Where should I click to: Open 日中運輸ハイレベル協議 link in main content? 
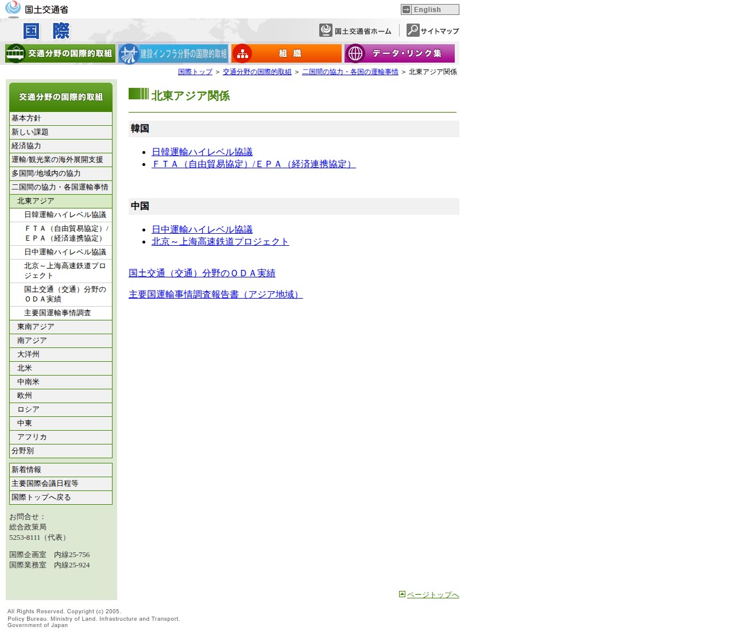[x=202, y=229]
